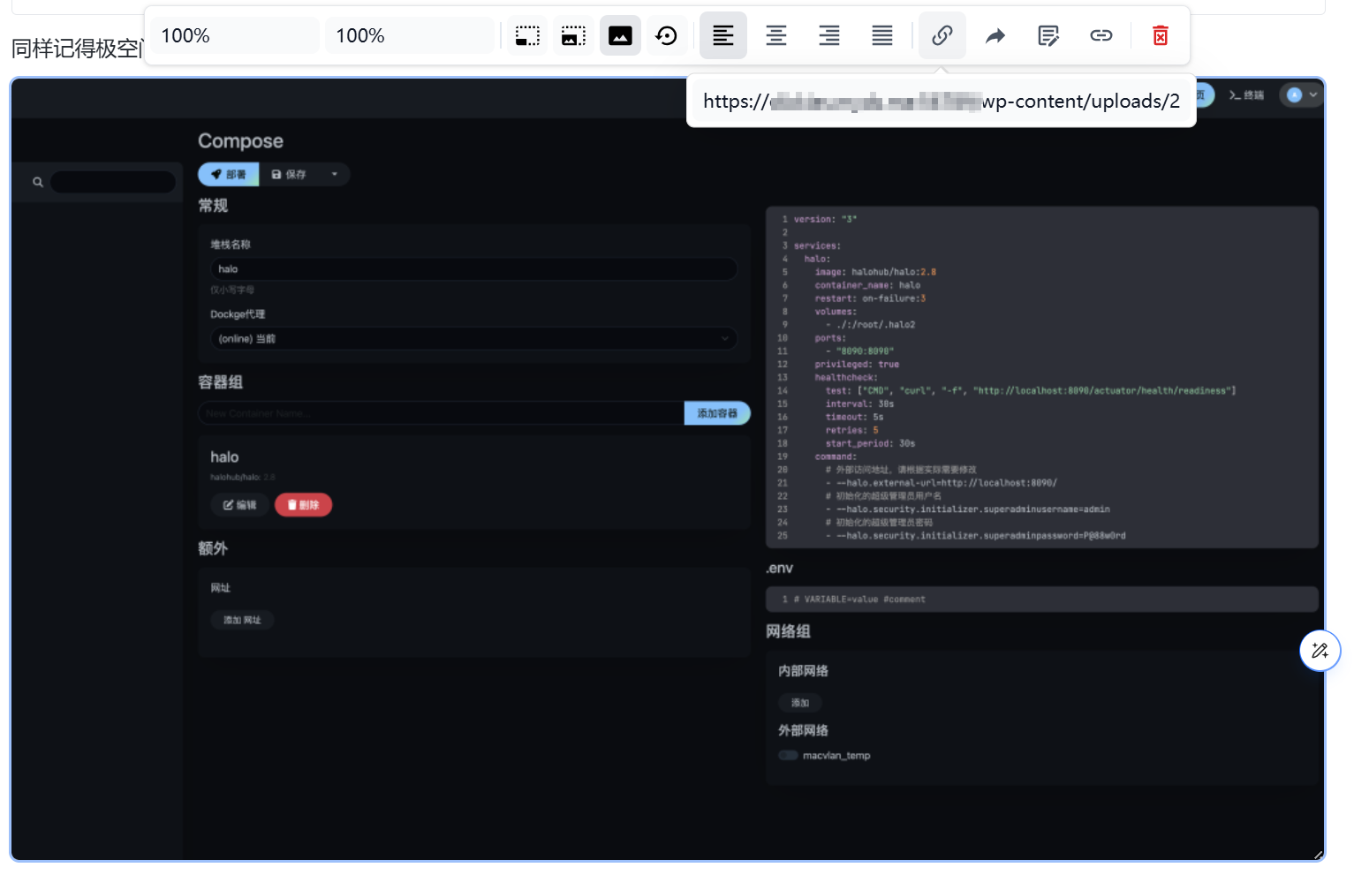
Task: Click the original image size icon
Action: [620, 36]
